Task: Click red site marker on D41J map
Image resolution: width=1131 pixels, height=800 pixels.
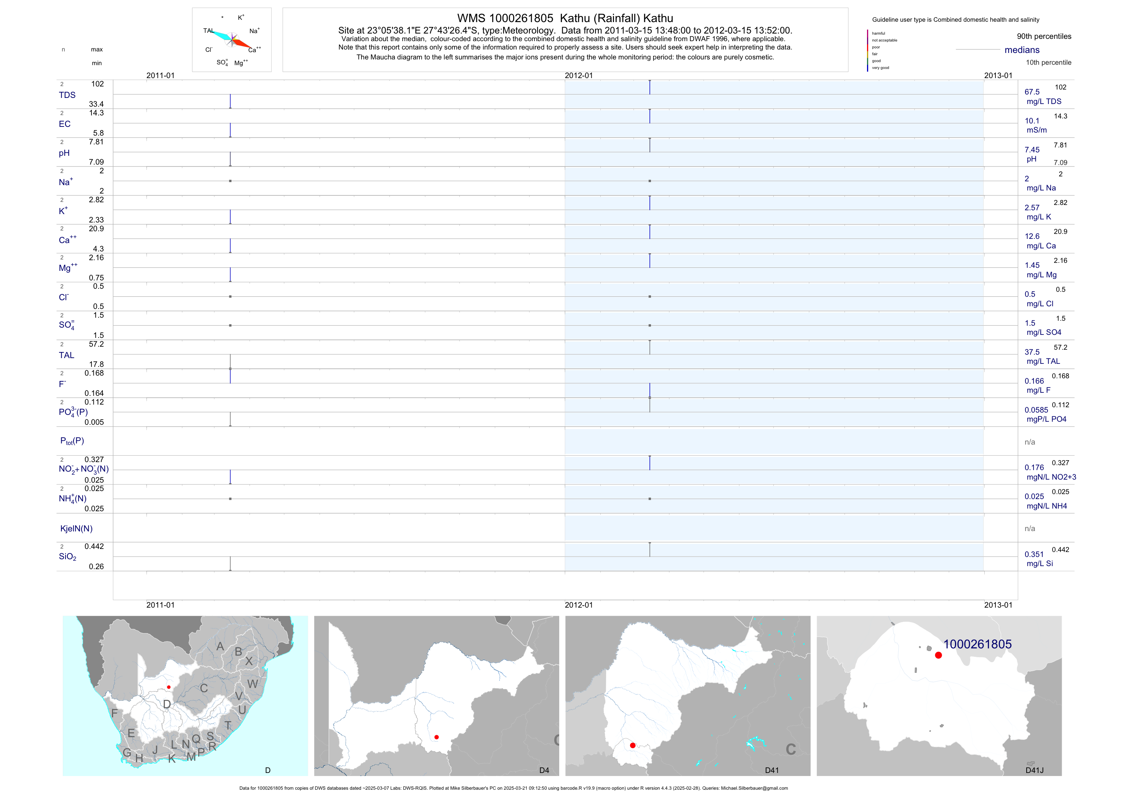Action: coord(938,655)
